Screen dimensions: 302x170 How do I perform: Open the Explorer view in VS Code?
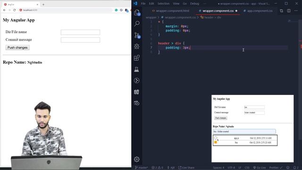click(x=137, y=13)
